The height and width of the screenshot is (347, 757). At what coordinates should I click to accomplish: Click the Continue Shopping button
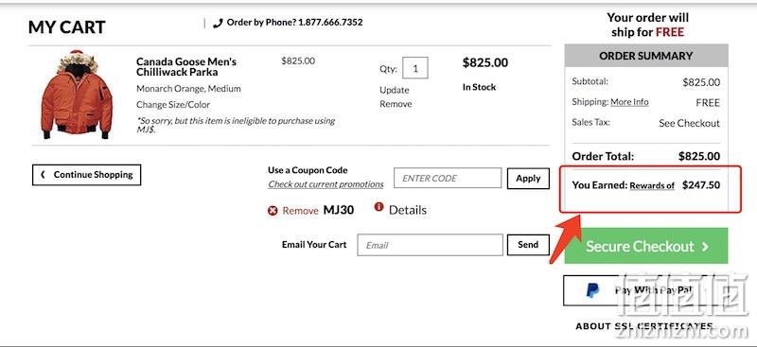point(86,175)
